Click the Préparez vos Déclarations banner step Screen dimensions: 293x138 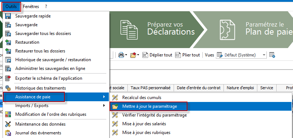[158, 29]
